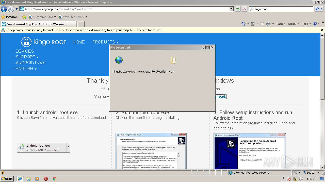This screenshot has height=182, width=325.
Task: Expand the PRODUCTS nav dropdown
Action: pyautogui.click(x=105, y=42)
